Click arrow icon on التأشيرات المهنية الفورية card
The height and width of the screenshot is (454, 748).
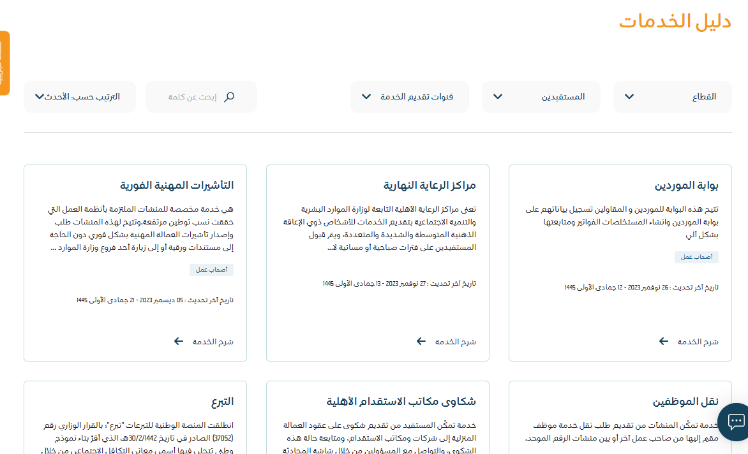(x=179, y=341)
